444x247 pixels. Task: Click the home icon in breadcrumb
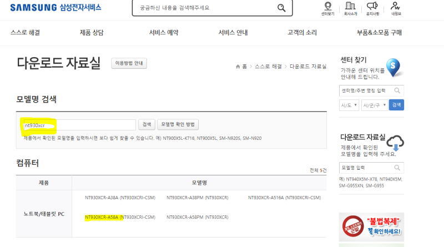click(x=238, y=67)
